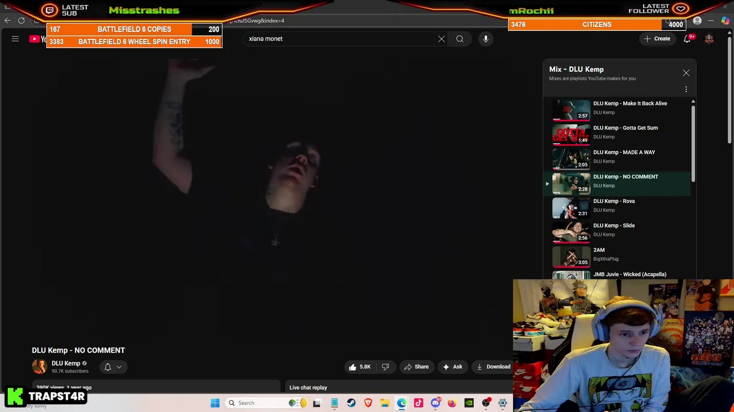The width and height of the screenshot is (734, 412).
Task: Open the DLU Kemp channel avatar
Action: click(40, 367)
